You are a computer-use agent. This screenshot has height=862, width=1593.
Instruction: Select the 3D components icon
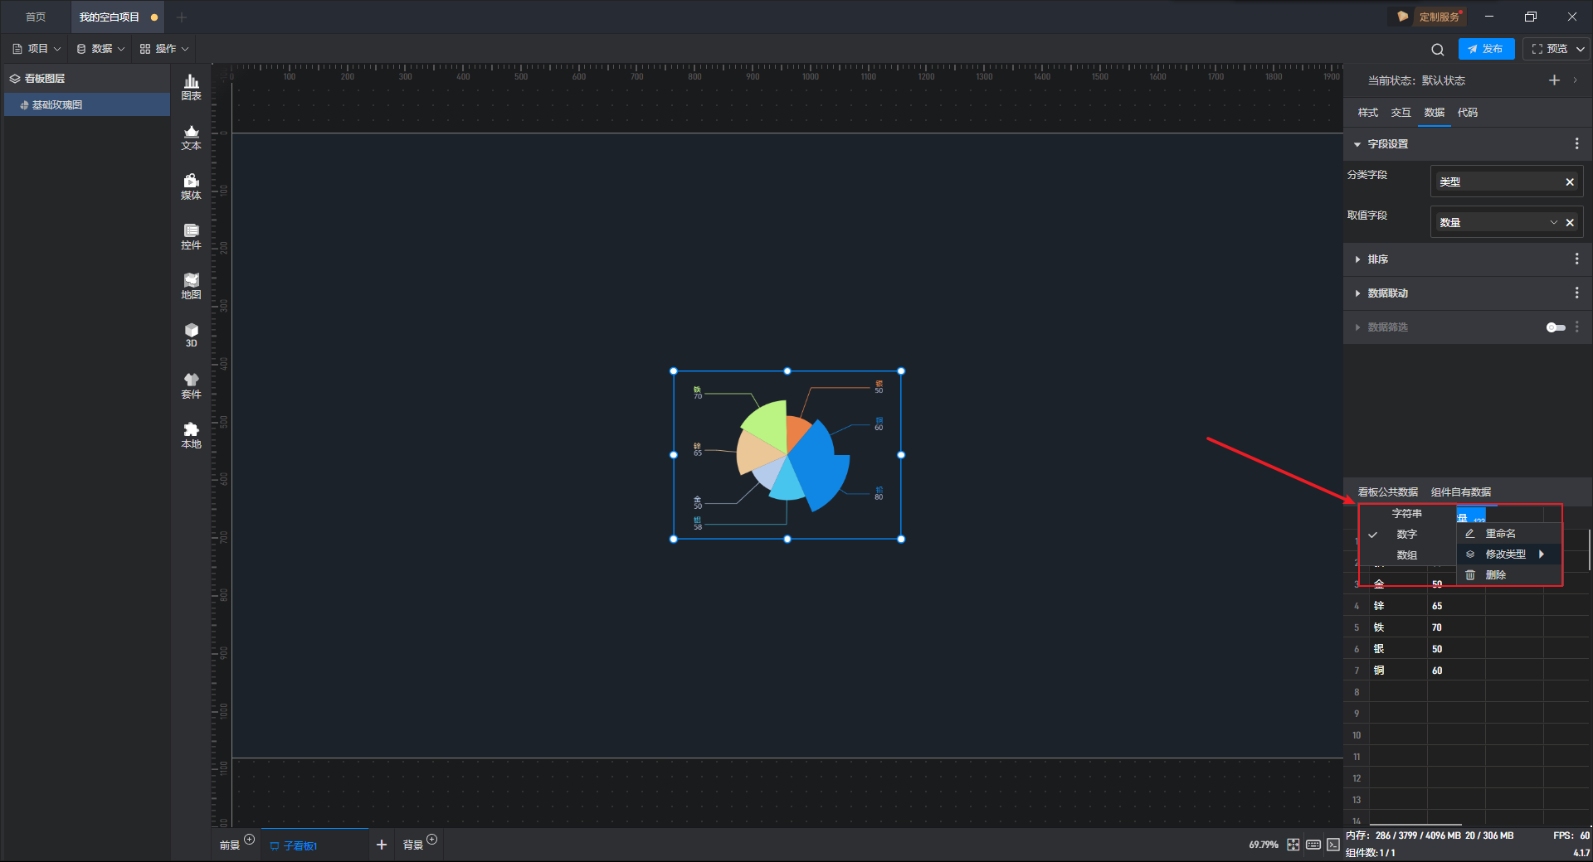(191, 335)
